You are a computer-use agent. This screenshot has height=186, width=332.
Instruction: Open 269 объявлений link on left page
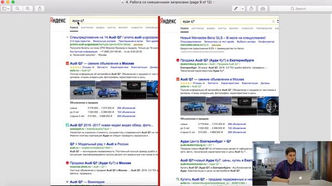126,116
